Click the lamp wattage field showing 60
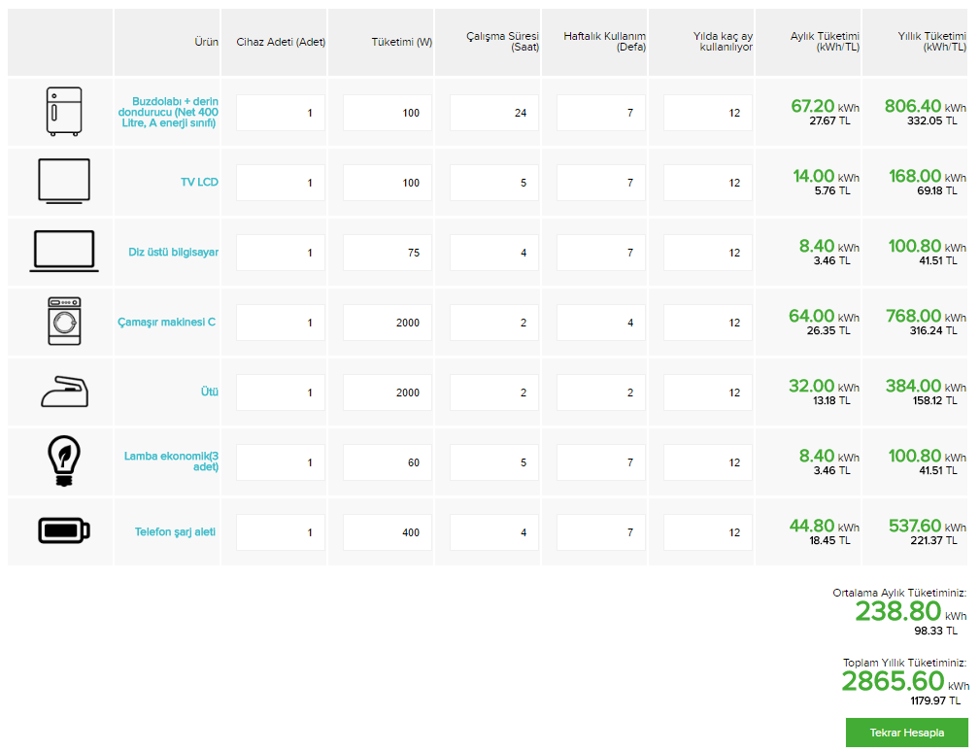This screenshot has height=751, width=980. tap(388, 462)
